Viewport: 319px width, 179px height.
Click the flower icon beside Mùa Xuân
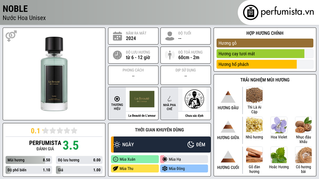click(116, 159)
